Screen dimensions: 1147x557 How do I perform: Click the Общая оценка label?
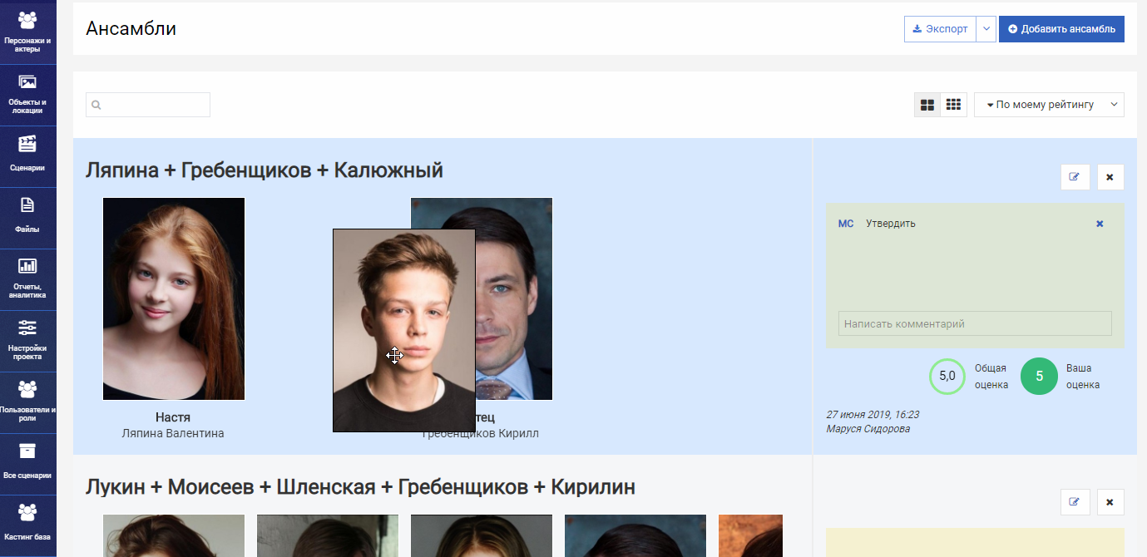(991, 377)
